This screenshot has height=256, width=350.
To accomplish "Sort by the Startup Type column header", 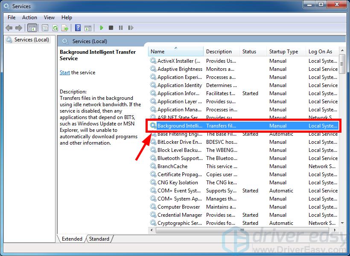I will (x=286, y=52).
